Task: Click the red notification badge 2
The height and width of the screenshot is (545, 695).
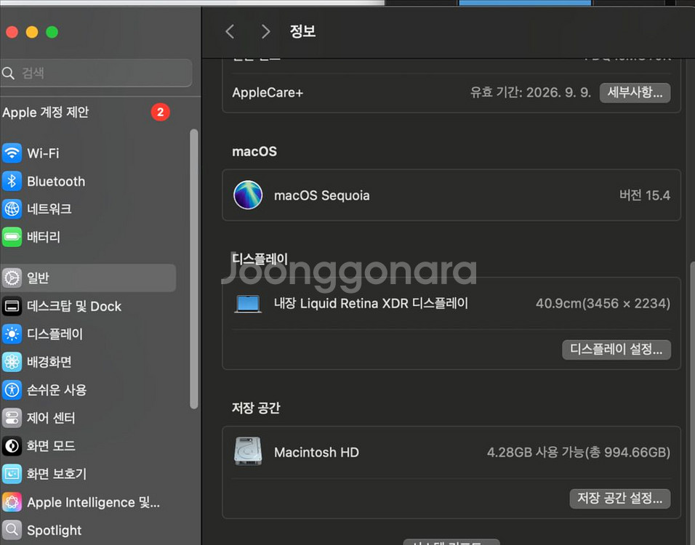Action: point(161,112)
